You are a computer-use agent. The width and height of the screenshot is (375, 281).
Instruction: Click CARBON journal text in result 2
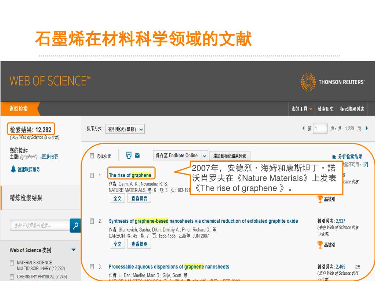(x=117, y=236)
